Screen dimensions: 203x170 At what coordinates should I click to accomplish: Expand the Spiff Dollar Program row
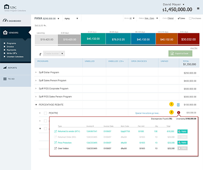(x=36, y=72)
